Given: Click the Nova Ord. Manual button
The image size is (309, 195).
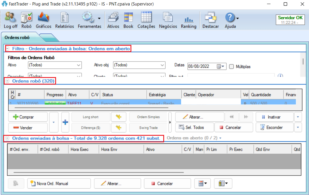Looking at the screenshot, I should pyautogui.click(x=59, y=183).
